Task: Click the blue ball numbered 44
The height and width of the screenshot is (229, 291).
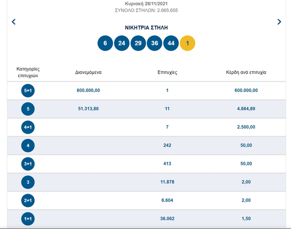Action: 171,43
